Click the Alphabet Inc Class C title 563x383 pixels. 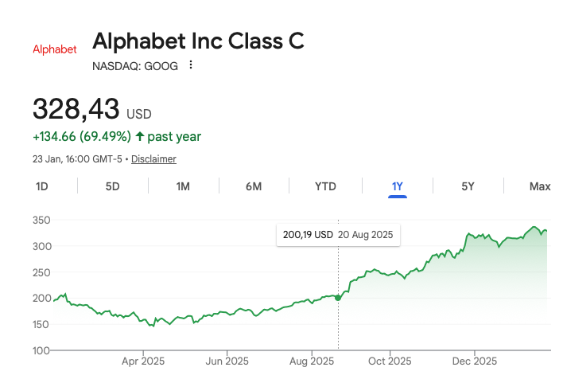[199, 41]
